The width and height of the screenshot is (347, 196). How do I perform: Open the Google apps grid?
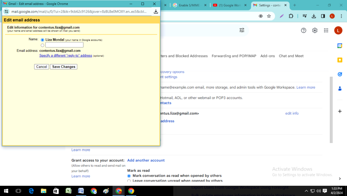[x=326, y=30]
